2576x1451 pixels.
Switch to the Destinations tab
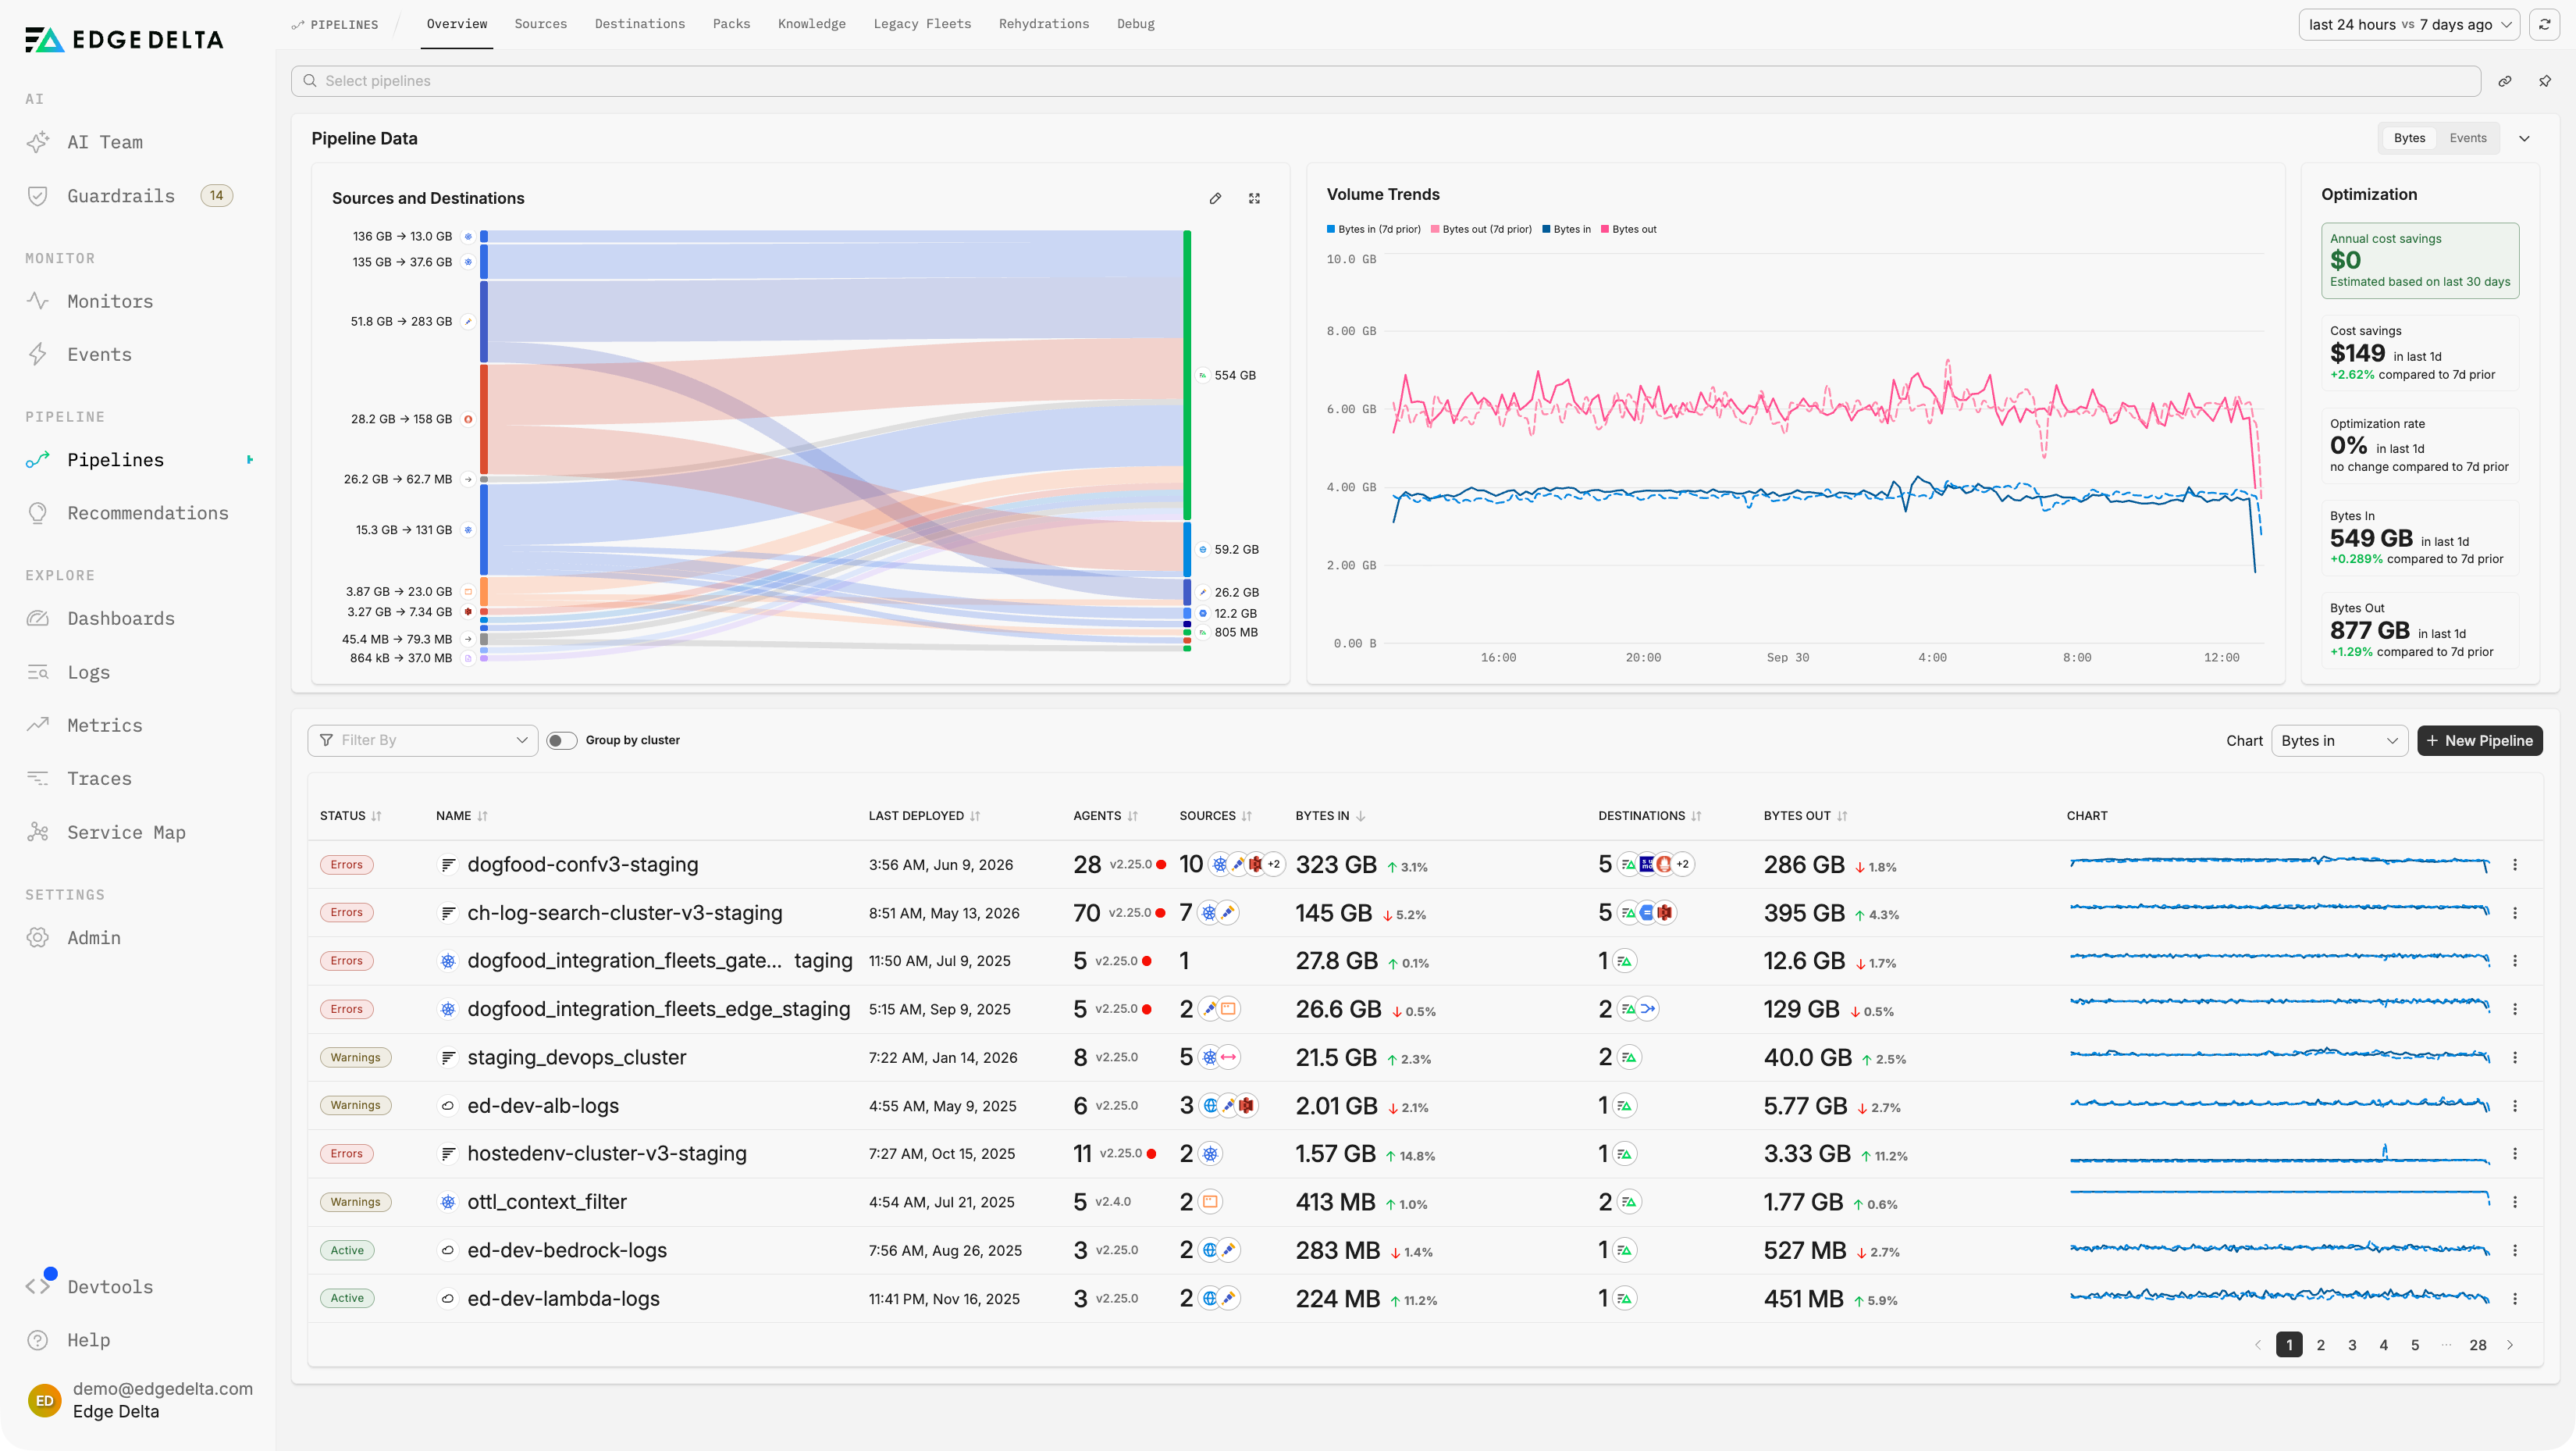tap(640, 24)
